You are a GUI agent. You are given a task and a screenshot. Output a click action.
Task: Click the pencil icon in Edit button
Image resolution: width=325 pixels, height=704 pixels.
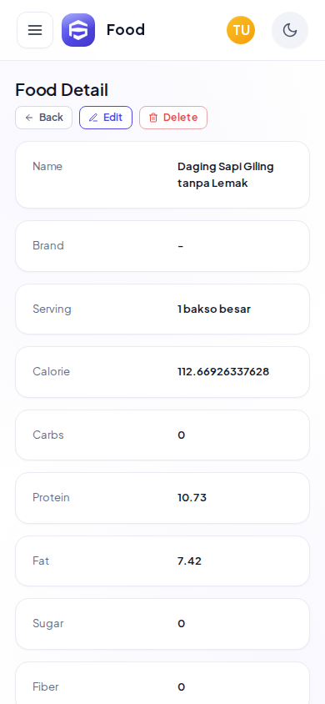[x=93, y=118]
